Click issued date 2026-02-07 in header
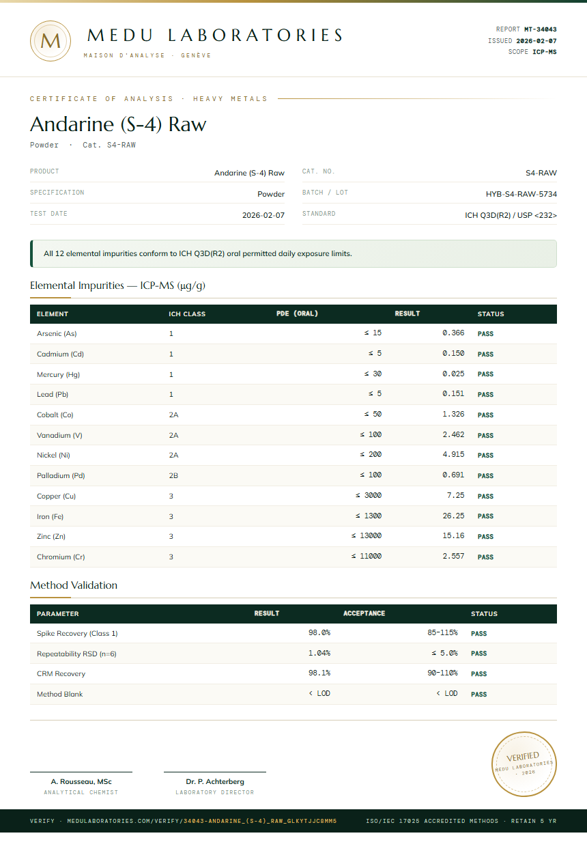 (x=536, y=41)
